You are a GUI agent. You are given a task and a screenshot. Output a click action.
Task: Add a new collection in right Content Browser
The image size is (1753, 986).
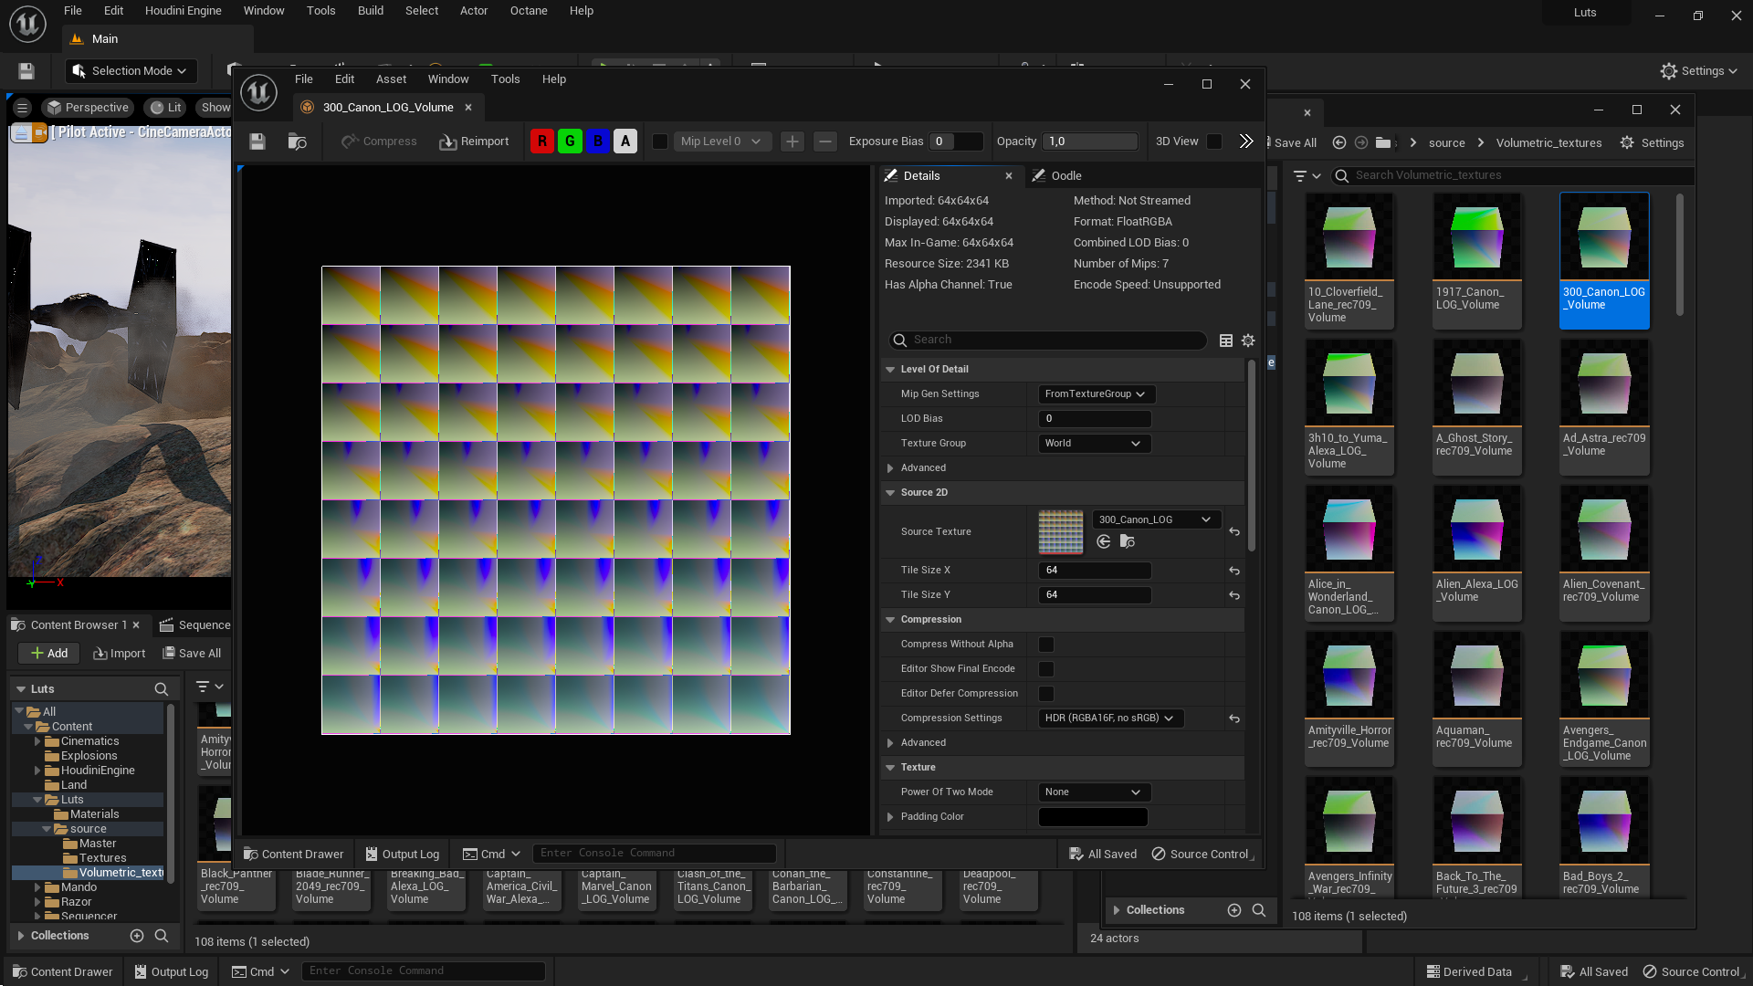click(1234, 910)
